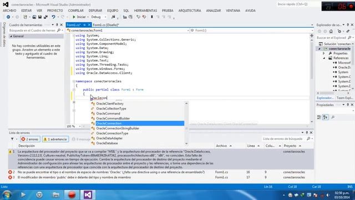
Task: Click the toolbox search field
Action: (32, 31)
